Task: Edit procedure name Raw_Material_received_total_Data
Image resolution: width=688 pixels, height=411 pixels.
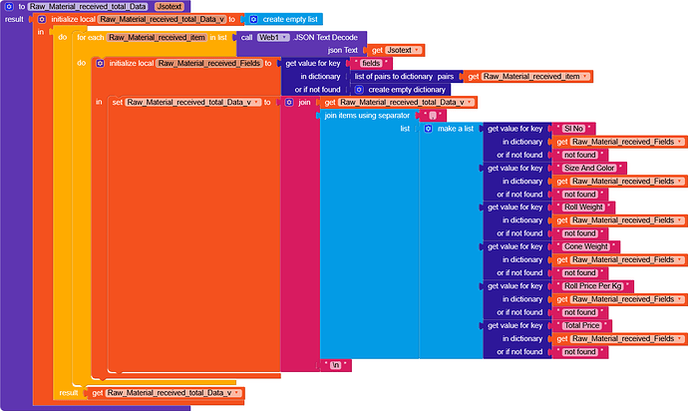Action: (x=88, y=7)
